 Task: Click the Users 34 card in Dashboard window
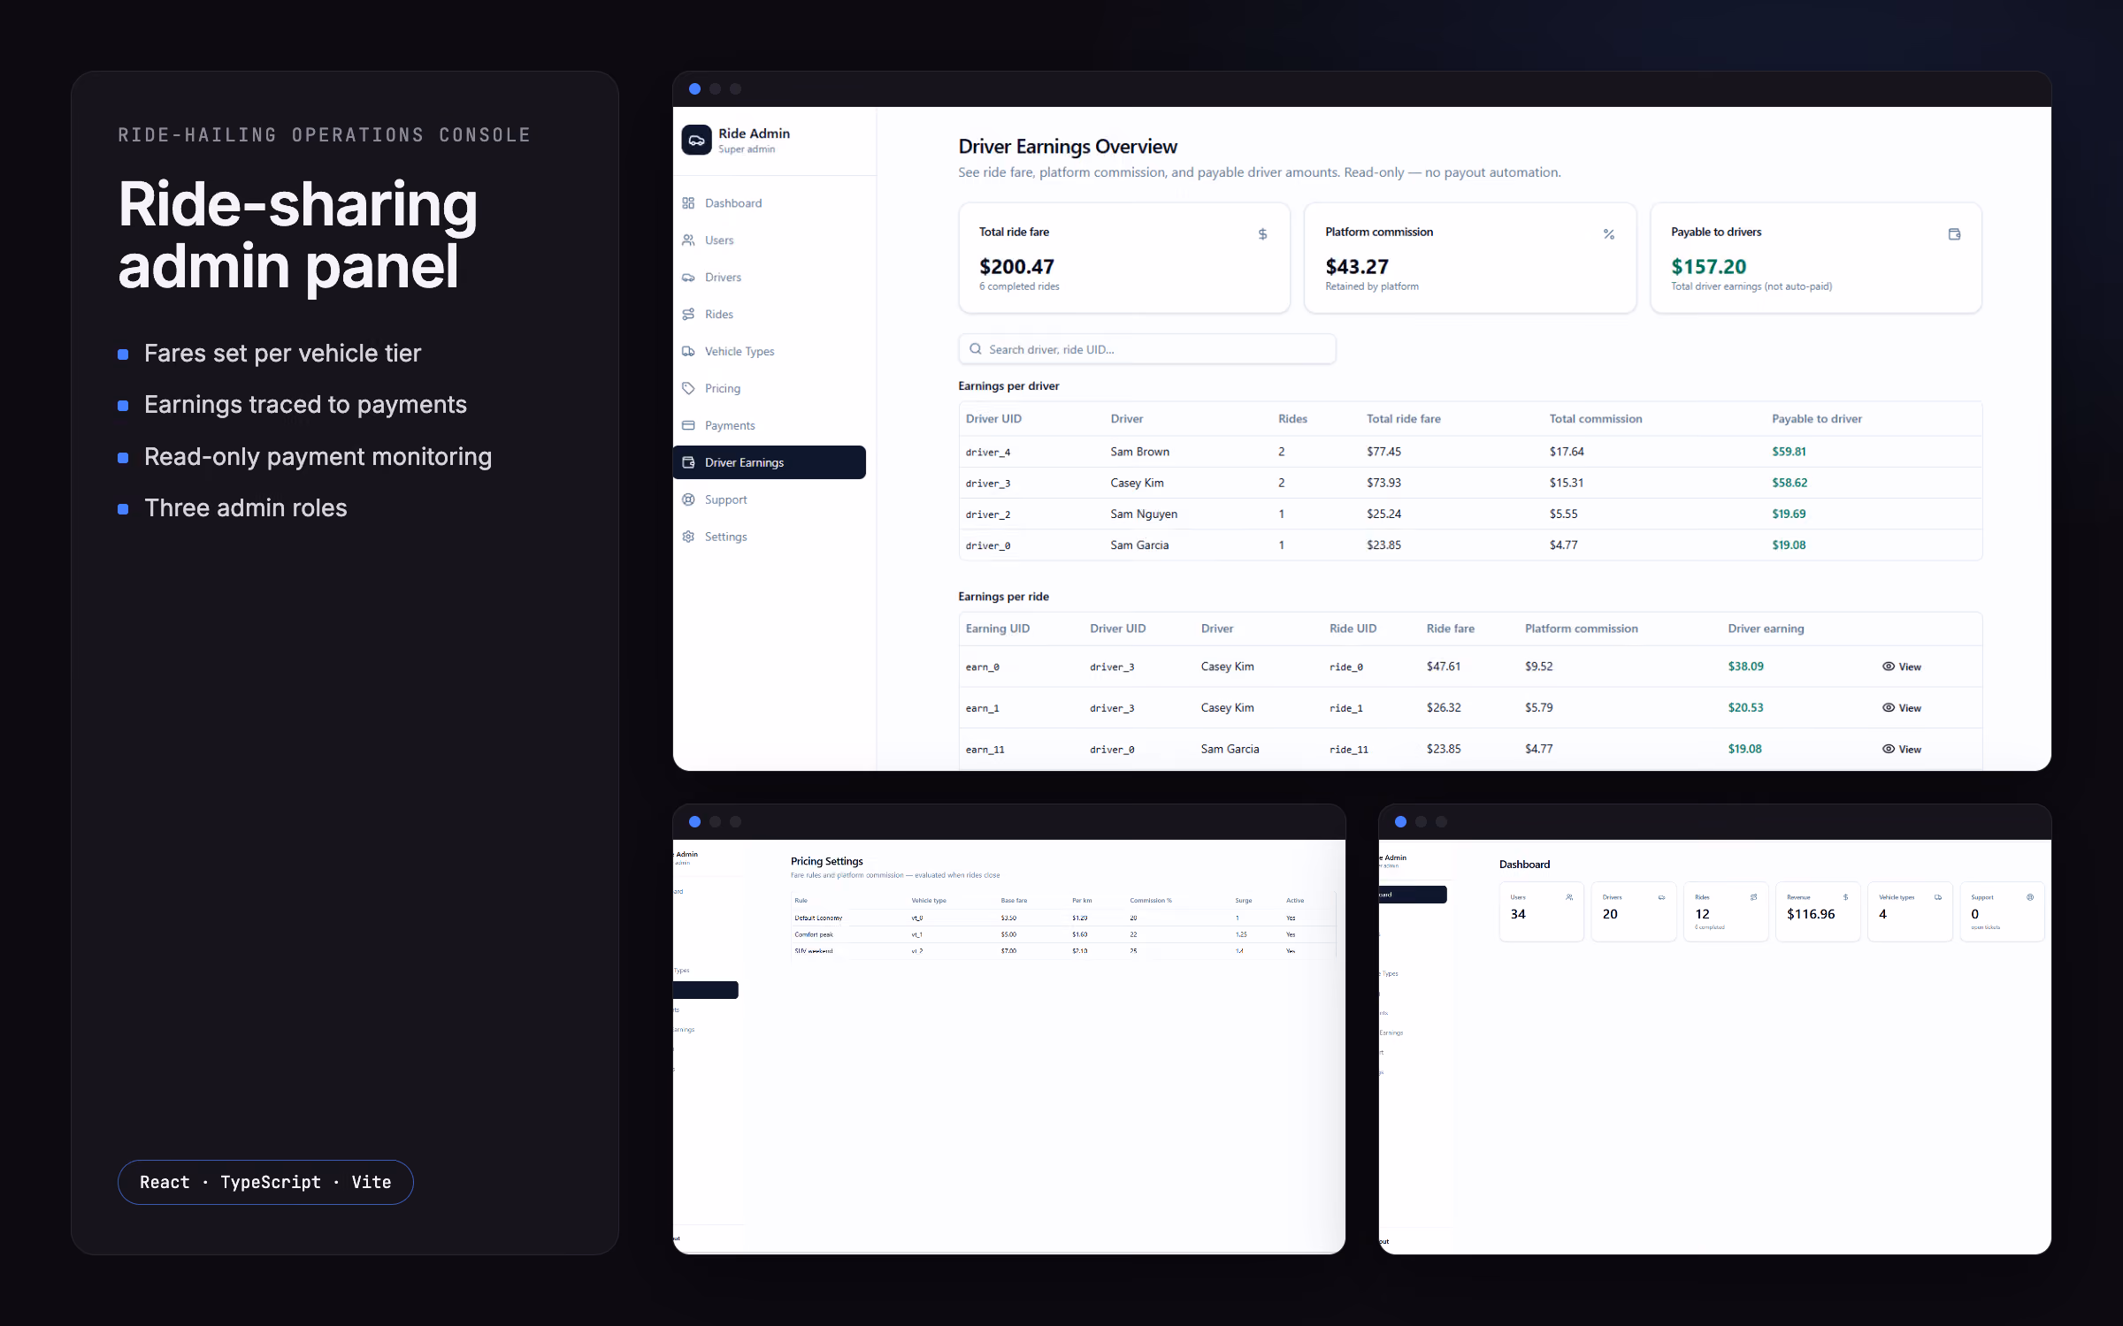coord(1541,911)
